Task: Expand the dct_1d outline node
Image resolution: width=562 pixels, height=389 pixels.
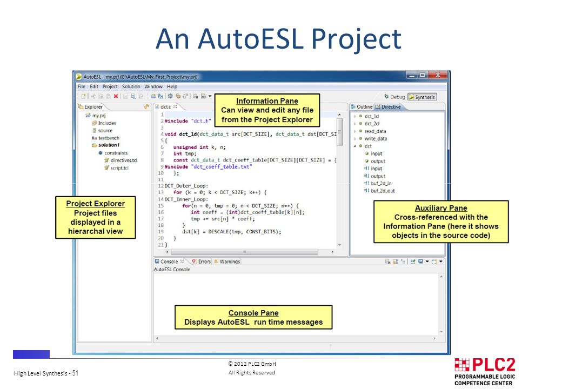Action: [355, 116]
